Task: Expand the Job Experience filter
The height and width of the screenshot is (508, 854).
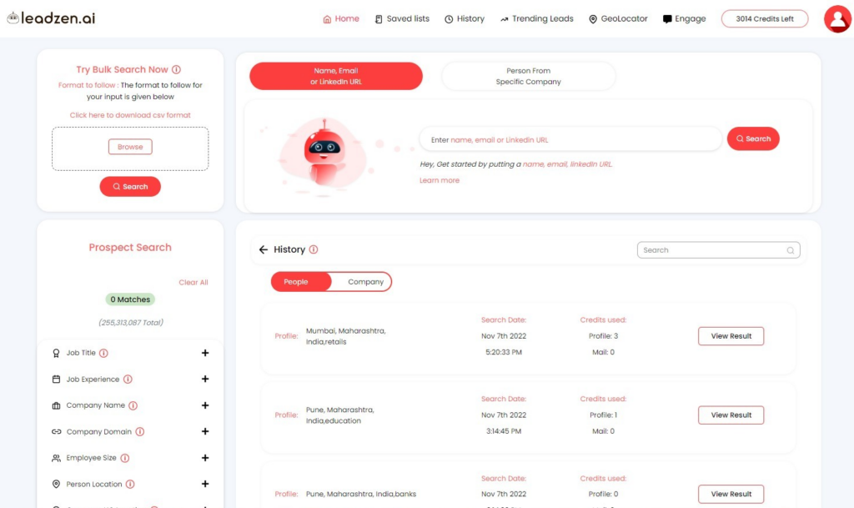Action: [205, 379]
